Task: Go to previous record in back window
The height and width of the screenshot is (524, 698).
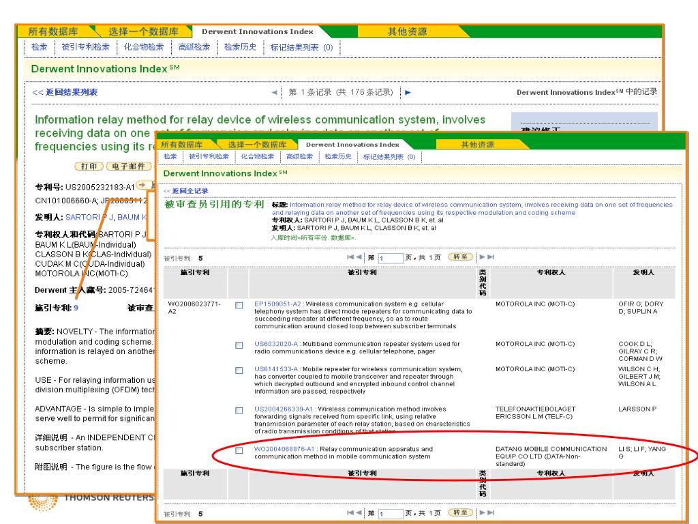Action: pyautogui.click(x=274, y=93)
